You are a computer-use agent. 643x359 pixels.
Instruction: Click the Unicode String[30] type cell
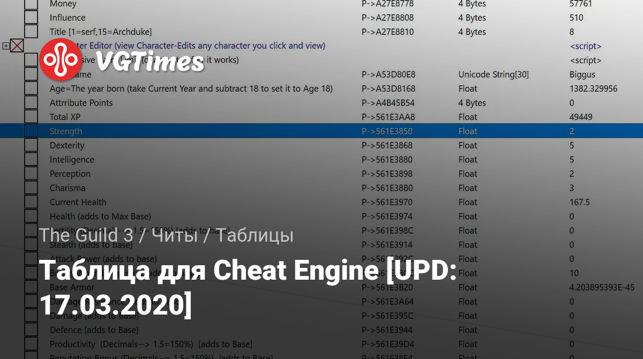[x=494, y=74]
